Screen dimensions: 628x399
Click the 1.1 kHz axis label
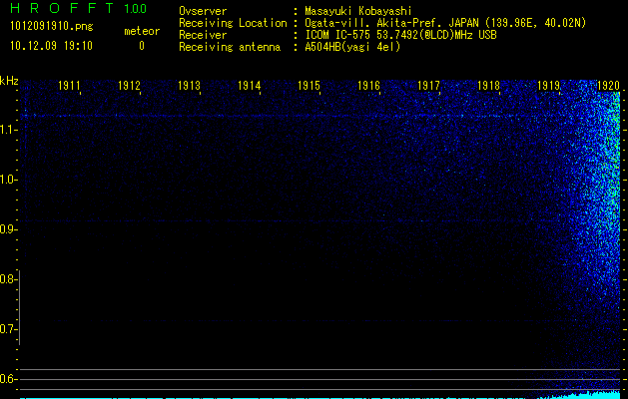click(x=7, y=130)
